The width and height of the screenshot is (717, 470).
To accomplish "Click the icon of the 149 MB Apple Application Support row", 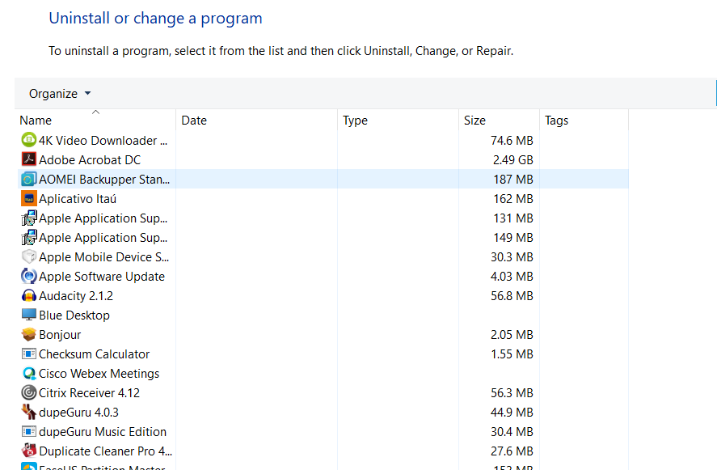I will (29, 237).
